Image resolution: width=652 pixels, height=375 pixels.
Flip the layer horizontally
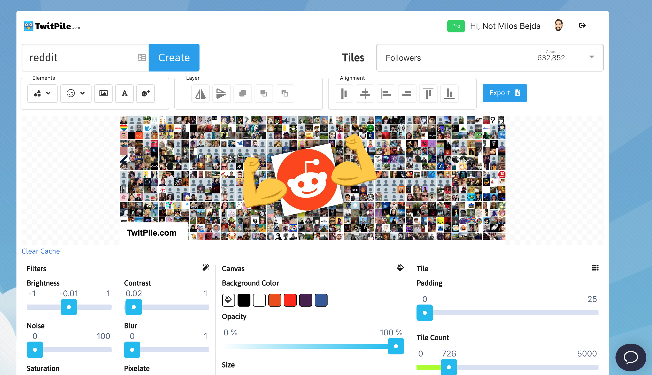pos(200,93)
